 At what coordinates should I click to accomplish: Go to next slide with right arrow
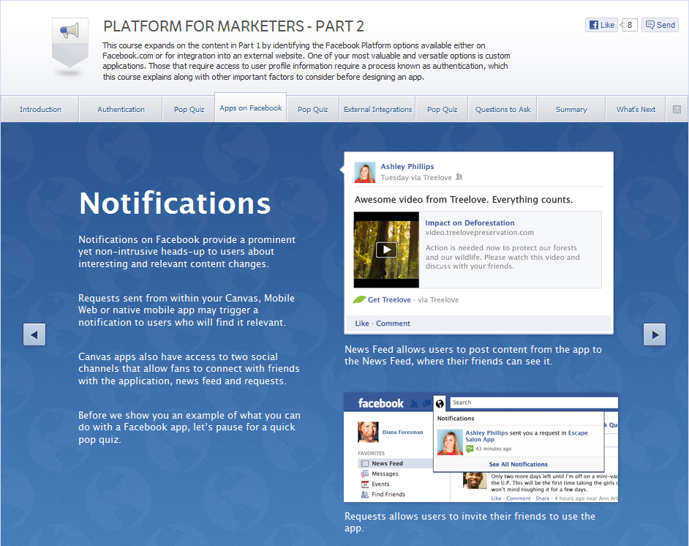pyautogui.click(x=655, y=334)
